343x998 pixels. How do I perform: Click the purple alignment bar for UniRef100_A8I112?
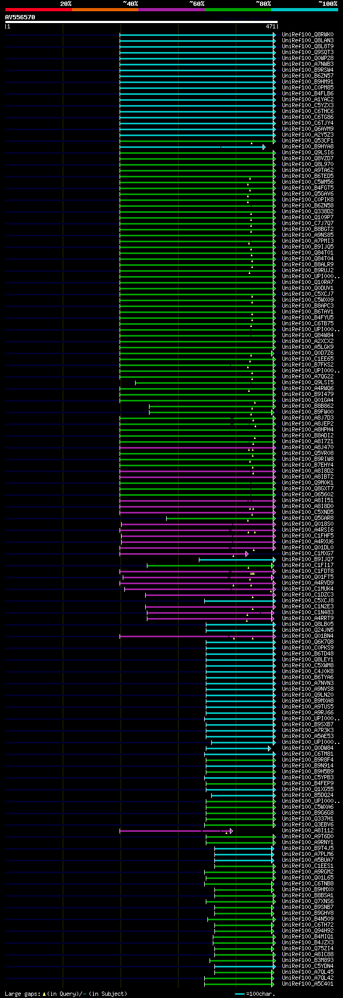176,831
